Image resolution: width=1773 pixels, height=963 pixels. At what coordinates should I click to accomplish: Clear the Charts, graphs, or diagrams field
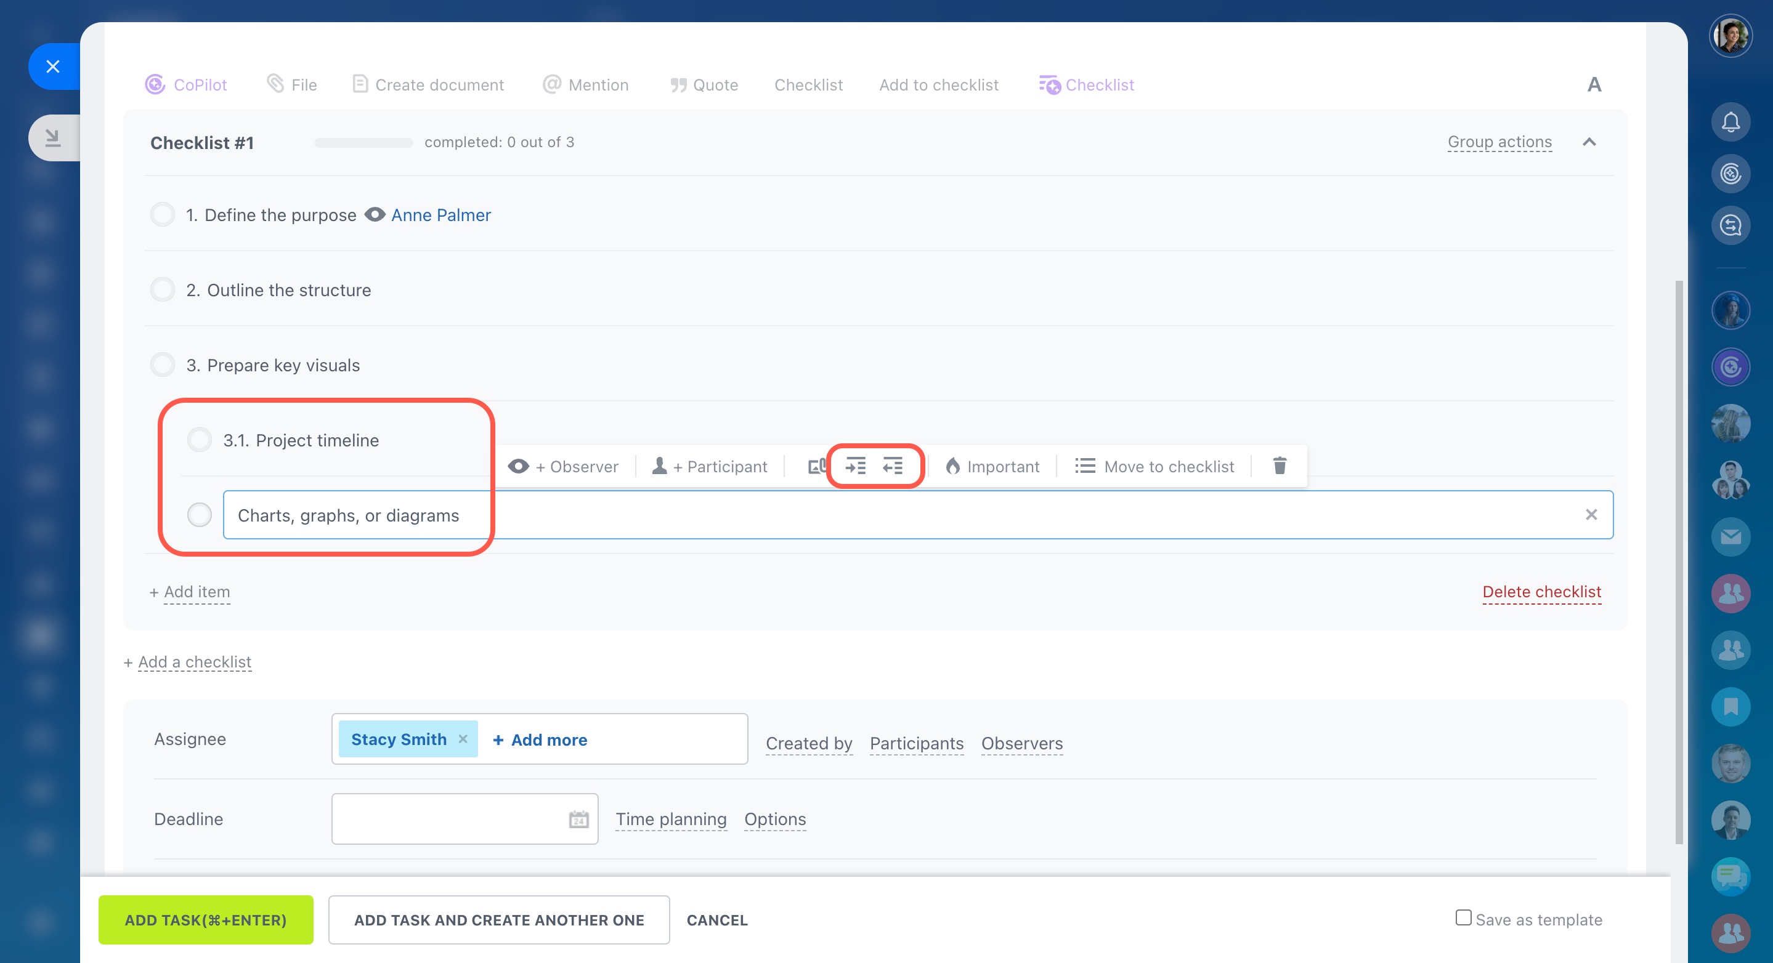[1591, 515]
